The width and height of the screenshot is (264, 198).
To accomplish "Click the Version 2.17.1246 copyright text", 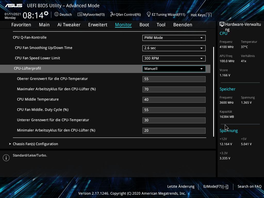I will tap(132, 193).
